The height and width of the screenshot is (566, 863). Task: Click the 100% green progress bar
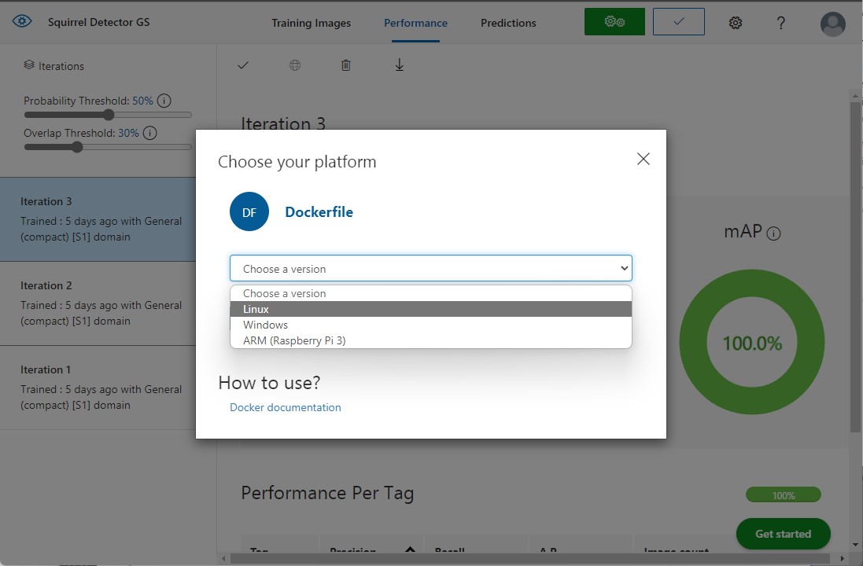(x=784, y=495)
